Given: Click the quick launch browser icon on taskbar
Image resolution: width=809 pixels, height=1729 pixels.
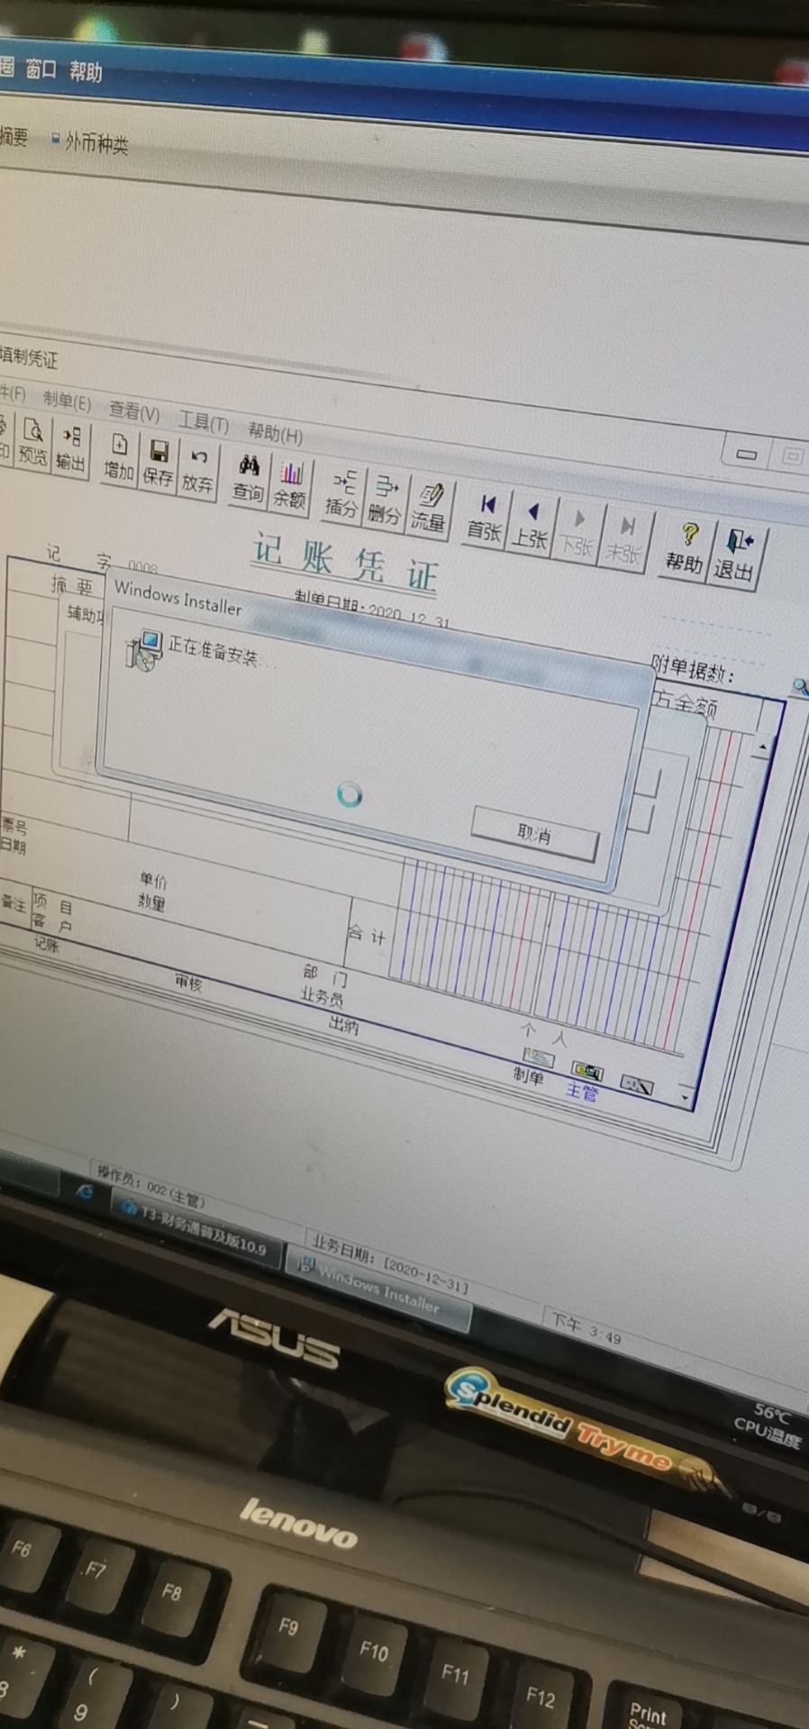Looking at the screenshot, I should pyautogui.click(x=85, y=1192).
